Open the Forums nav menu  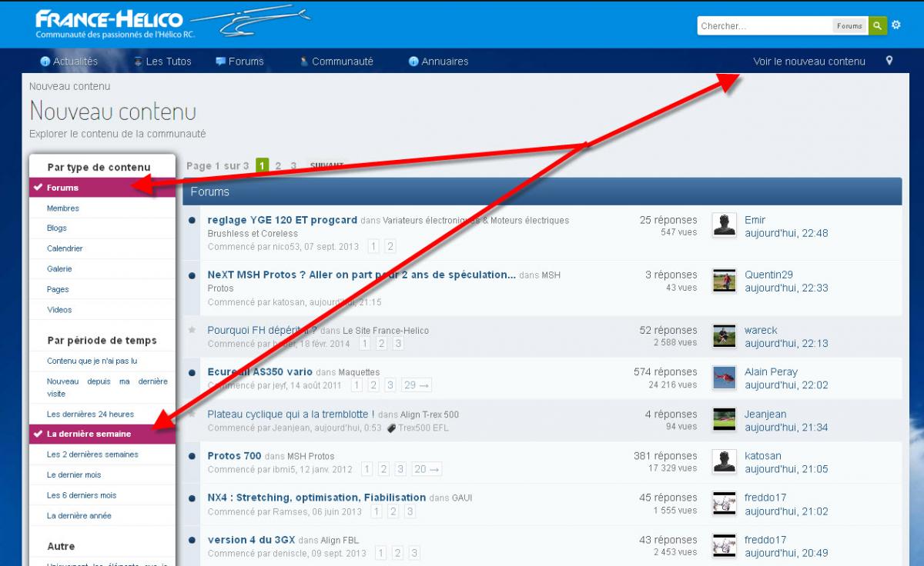click(x=239, y=62)
